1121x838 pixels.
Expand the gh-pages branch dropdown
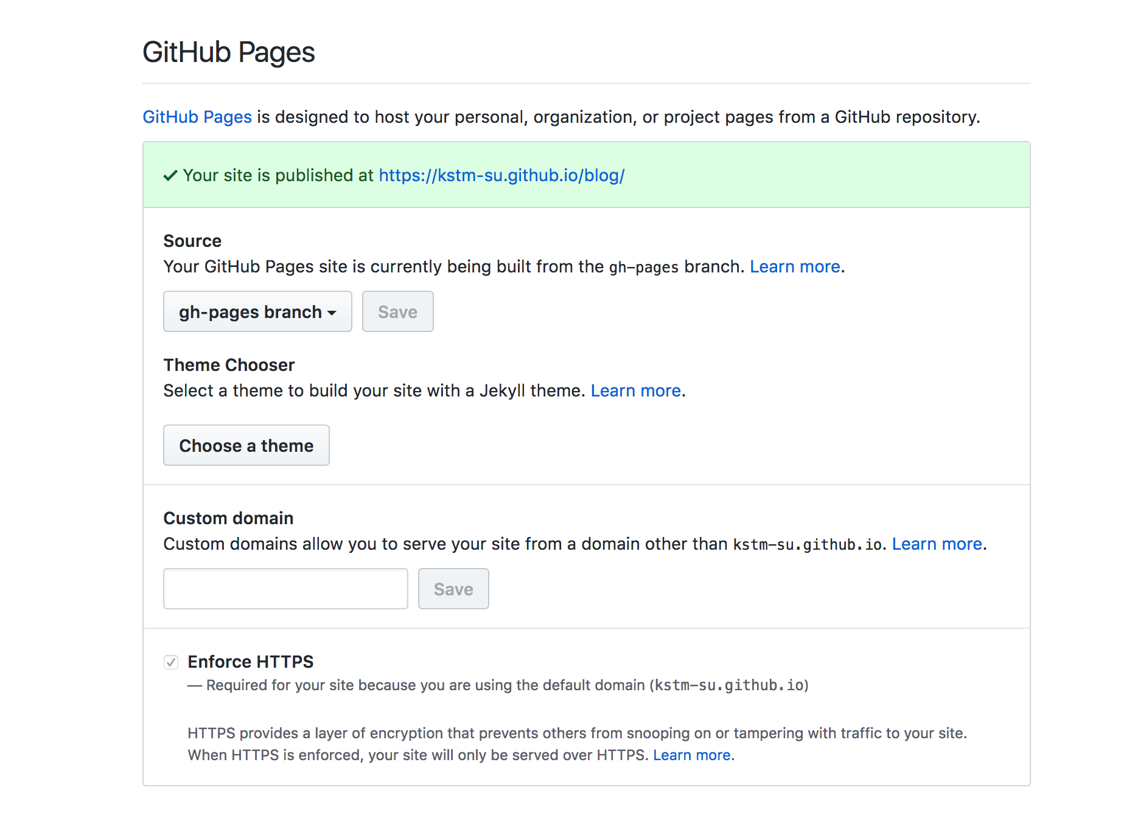(x=257, y=311)
